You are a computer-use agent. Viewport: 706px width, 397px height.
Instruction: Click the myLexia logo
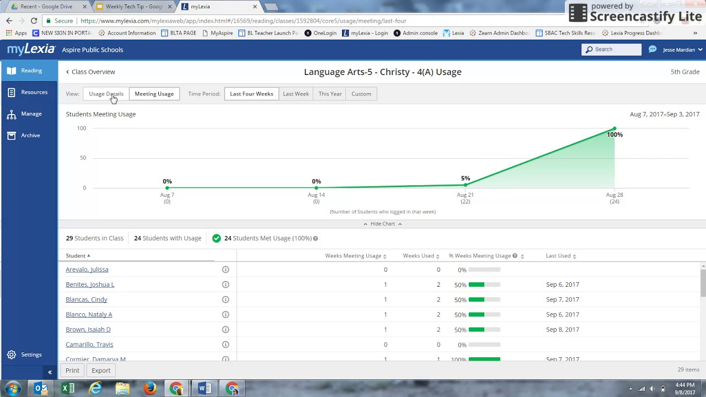click(x=31, y=50)
